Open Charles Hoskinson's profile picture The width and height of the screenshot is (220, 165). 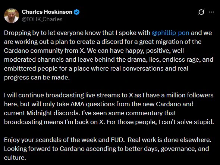[x=12, y=16]
